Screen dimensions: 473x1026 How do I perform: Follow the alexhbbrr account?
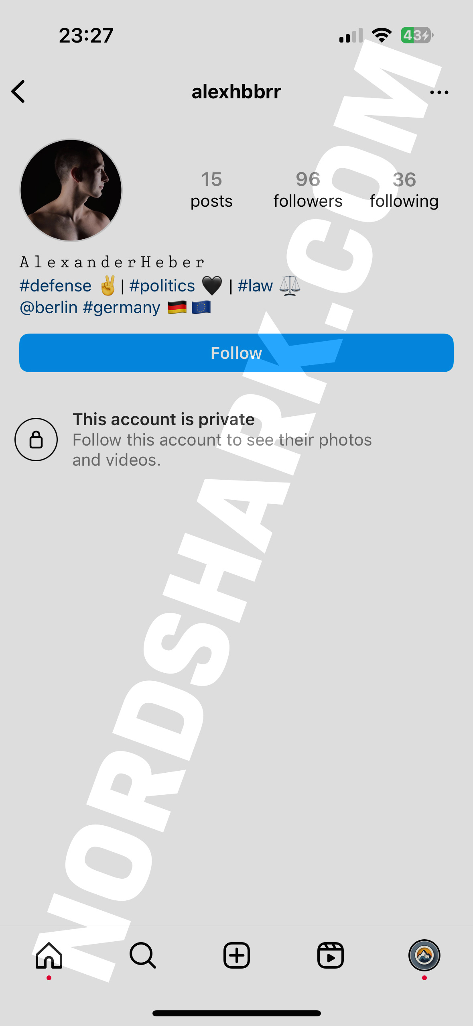pos(236,353)
